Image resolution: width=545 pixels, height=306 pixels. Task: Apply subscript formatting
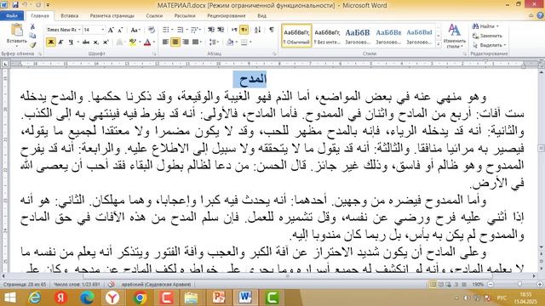pos(96,42)
